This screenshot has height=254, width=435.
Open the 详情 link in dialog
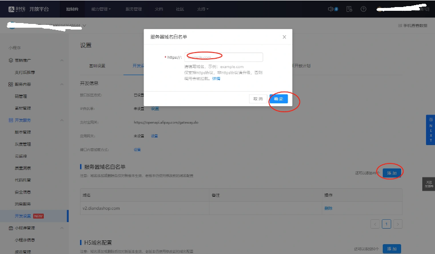click(216, 78)
